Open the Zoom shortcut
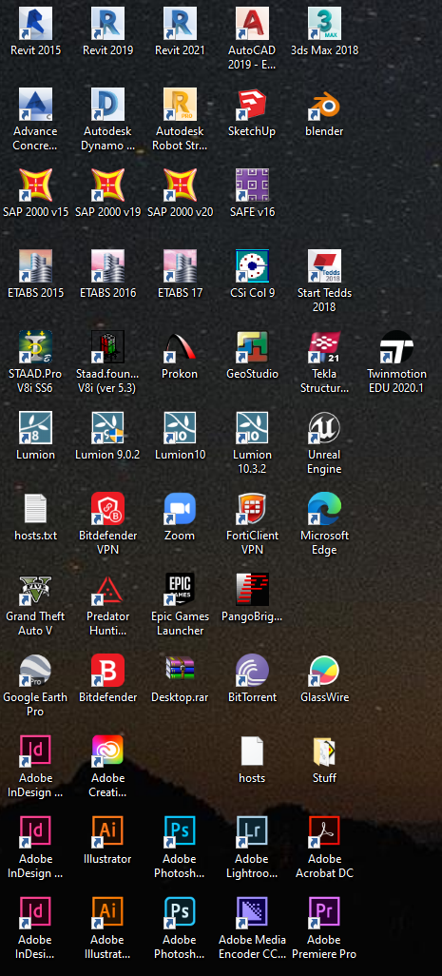Image resolution: width=442 pixels, height=976 pixels. pyautogui.click(x=180, y=509)
